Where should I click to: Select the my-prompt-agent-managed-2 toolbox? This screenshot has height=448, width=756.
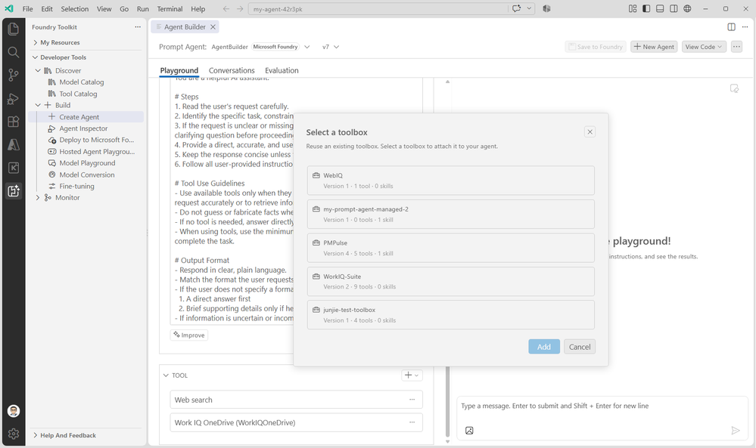pyautogui.click(x=450, y=214)
